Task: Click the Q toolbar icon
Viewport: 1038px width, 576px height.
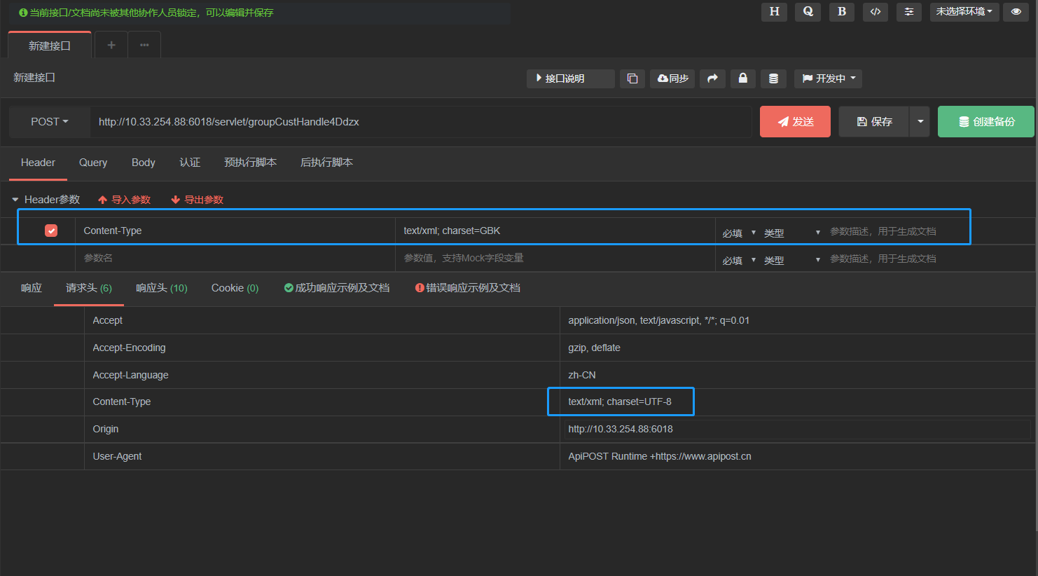Action: pyautogui.click(x=808, y=12)
